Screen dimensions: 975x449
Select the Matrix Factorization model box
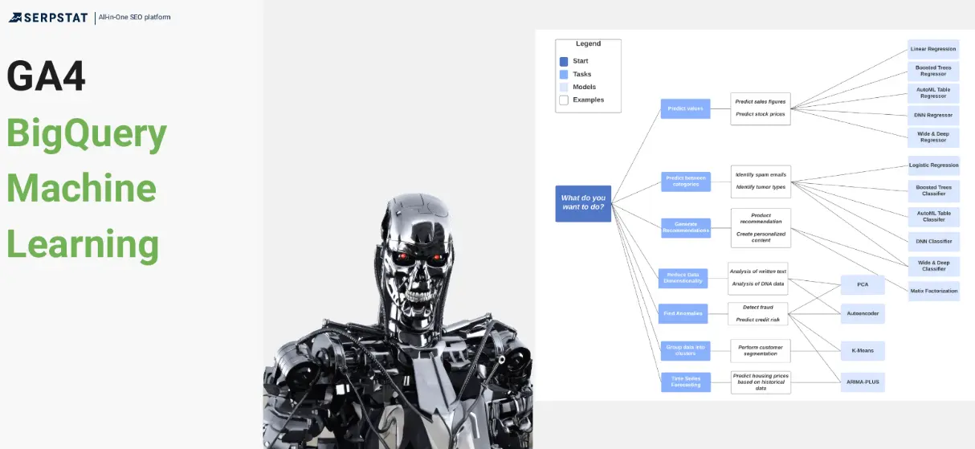(933, 291)
